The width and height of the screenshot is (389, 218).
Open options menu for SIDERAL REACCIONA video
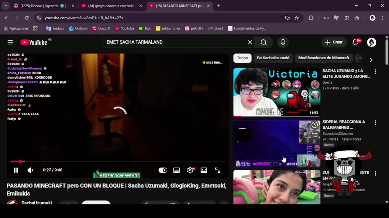point(376,123)
